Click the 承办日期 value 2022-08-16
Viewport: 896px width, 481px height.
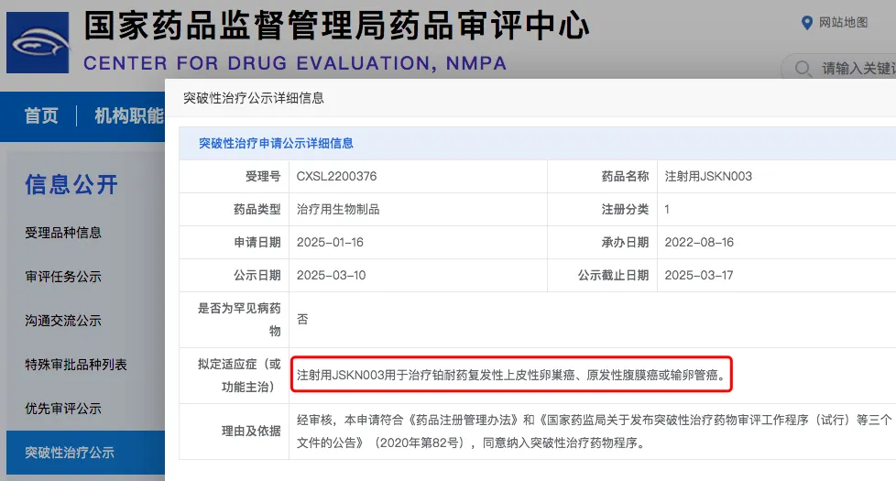(699, 242)
